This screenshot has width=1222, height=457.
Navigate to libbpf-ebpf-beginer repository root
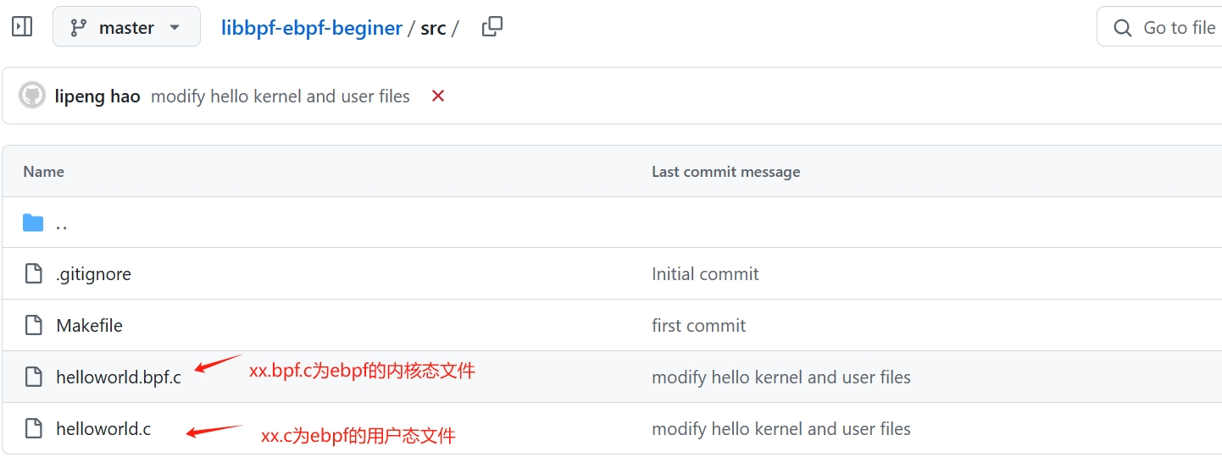coord(311,28)
